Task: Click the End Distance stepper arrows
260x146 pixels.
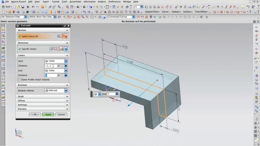Action: pos(66,75)
